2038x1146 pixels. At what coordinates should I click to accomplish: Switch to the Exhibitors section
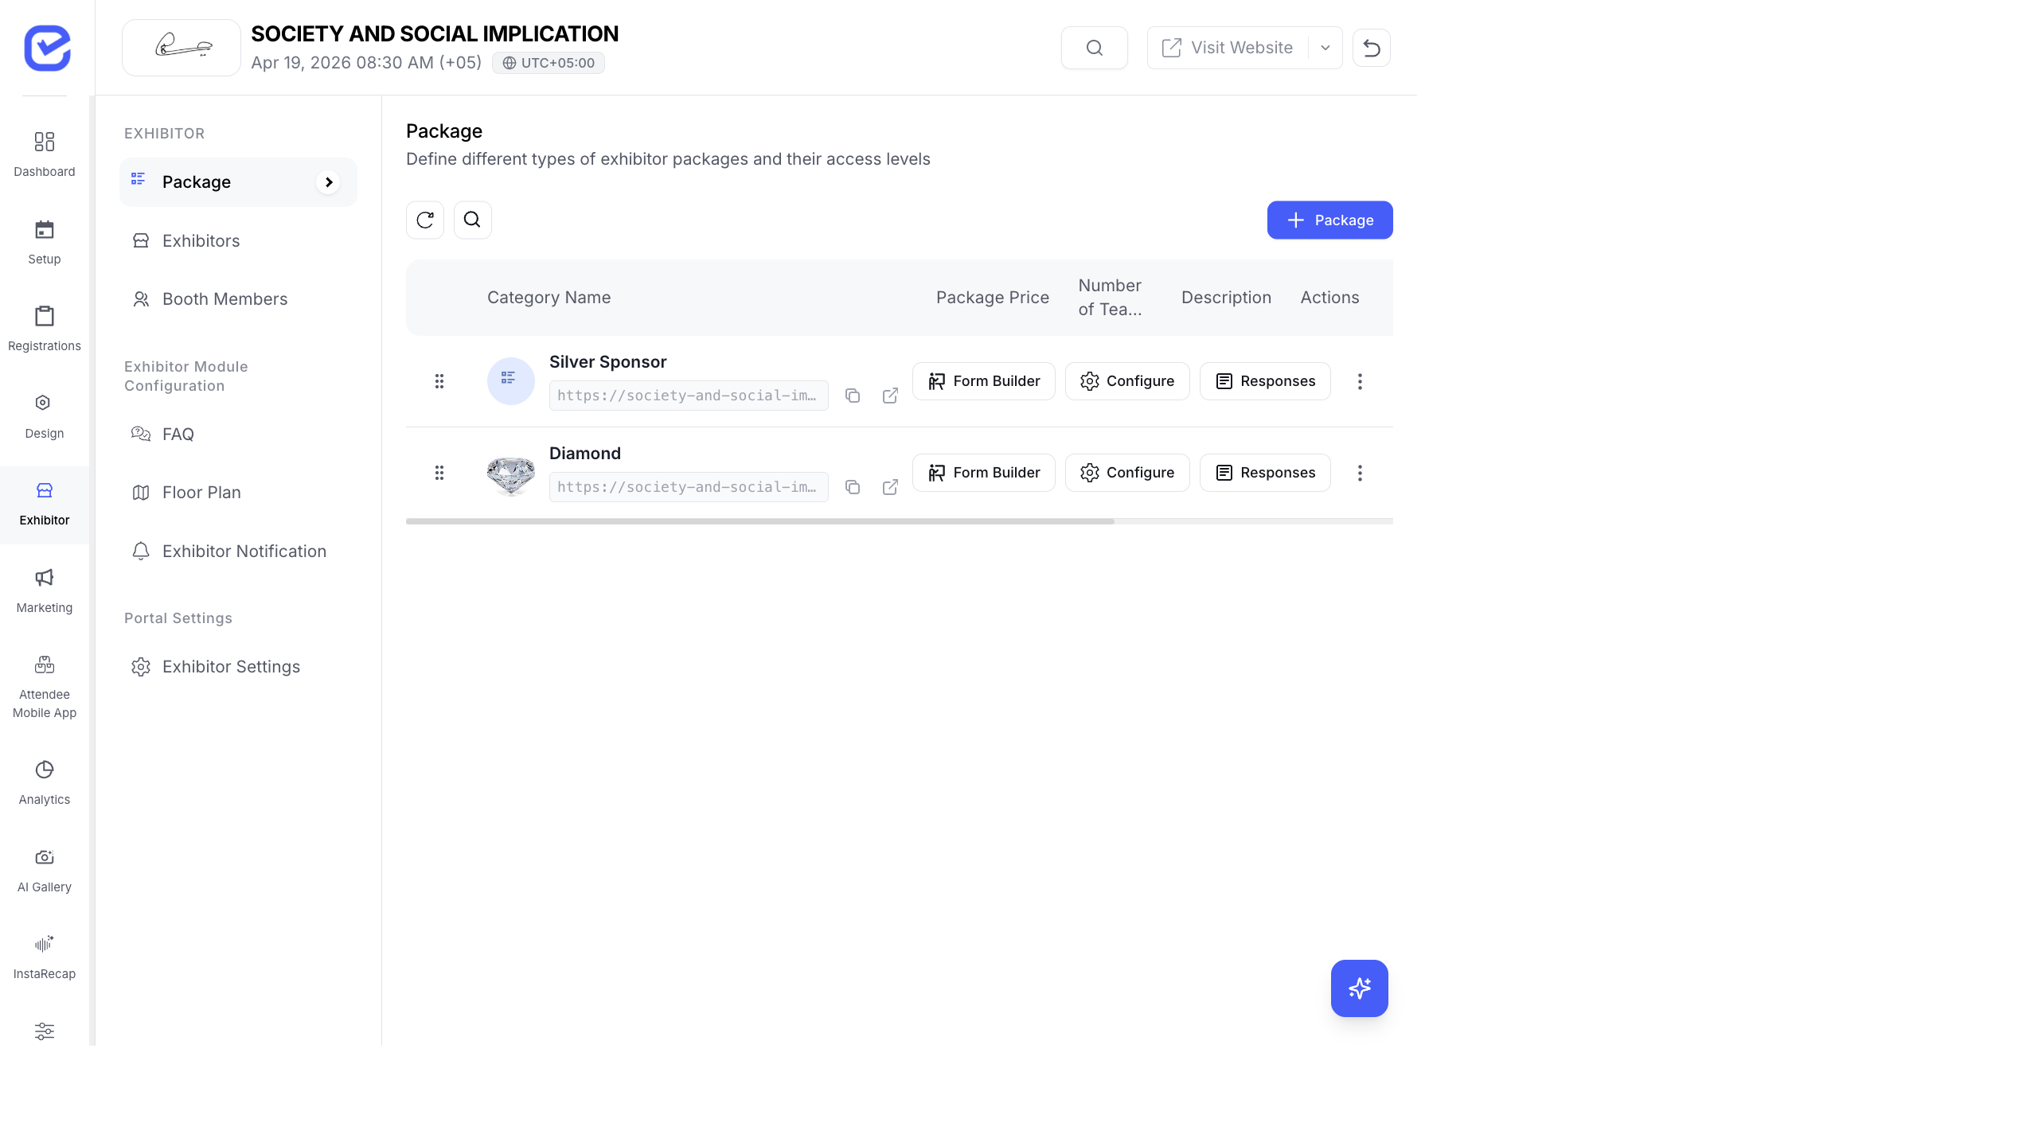[201, 240]
